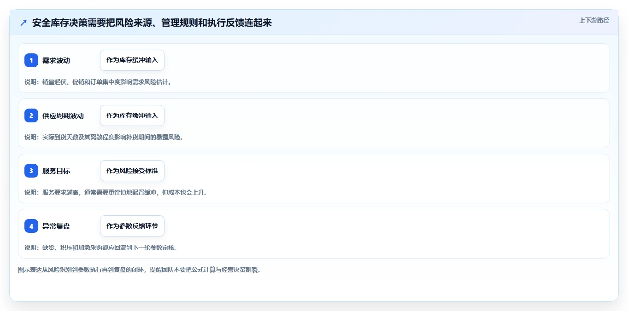Image resolution: width=628 pixels, height=311 pixels.
Task: Click the description starting 缺货、积压和加急采购
Action: point(101,248)
